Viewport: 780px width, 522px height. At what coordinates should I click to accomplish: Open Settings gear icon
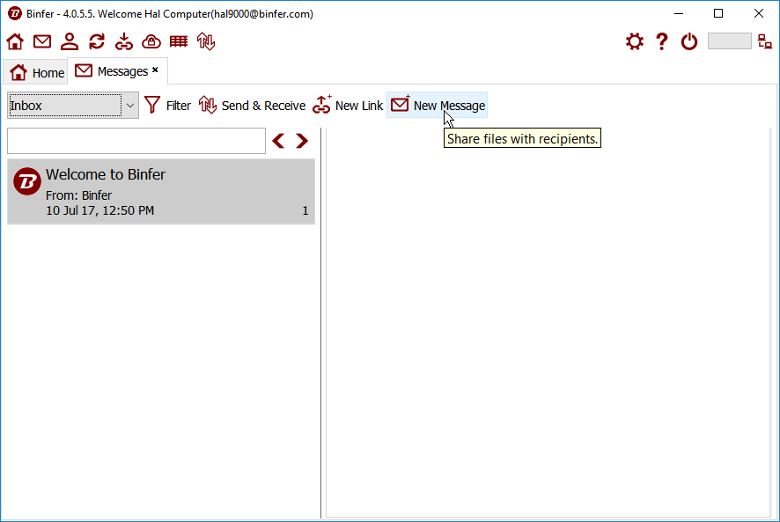click(x=635, y=41)
